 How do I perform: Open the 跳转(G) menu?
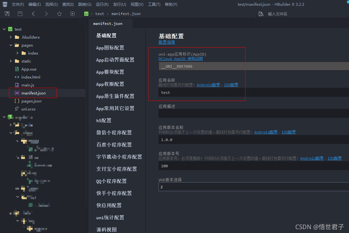pyautogui.click(x=85, y=4)
